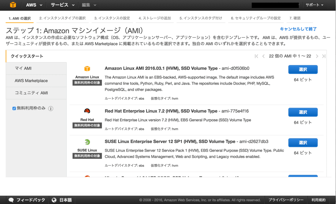Go to next page of AMI list
The height and width of the screenshot is (204, 336).
(x=317, y=56)
